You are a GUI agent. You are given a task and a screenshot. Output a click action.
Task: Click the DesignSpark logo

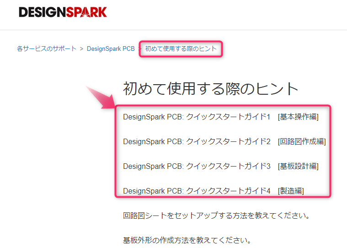pos(63,12)
